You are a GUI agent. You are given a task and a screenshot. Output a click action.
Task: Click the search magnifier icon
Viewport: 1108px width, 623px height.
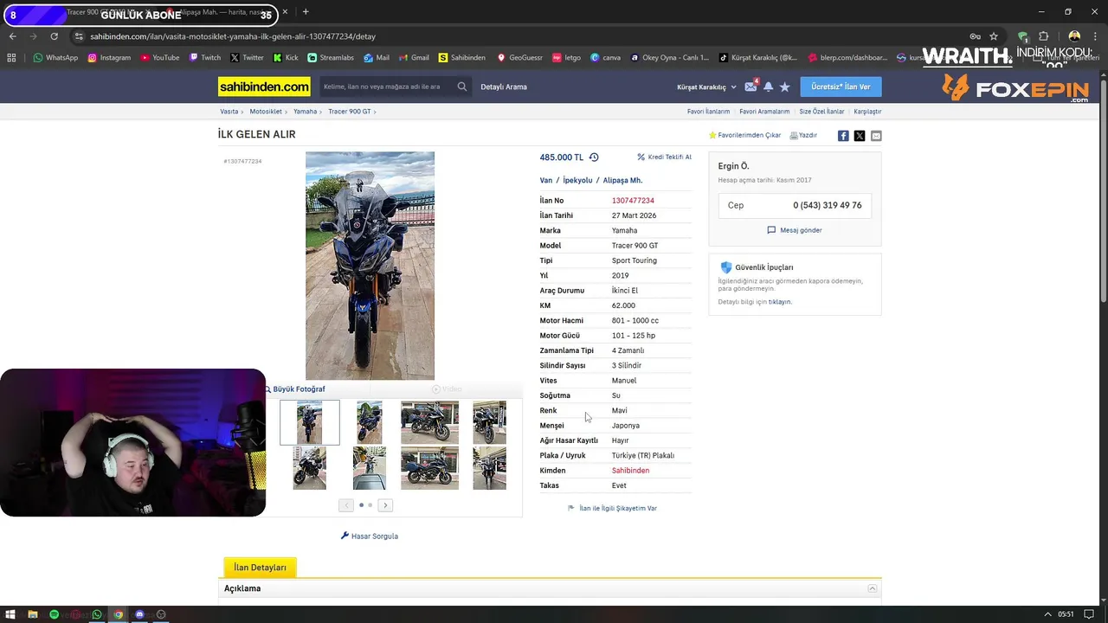(462, 87)
